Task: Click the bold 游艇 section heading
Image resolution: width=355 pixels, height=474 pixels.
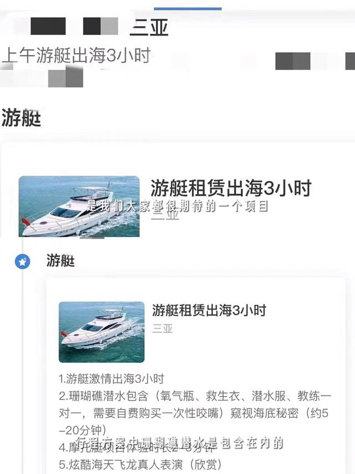Action: [21, 118]
